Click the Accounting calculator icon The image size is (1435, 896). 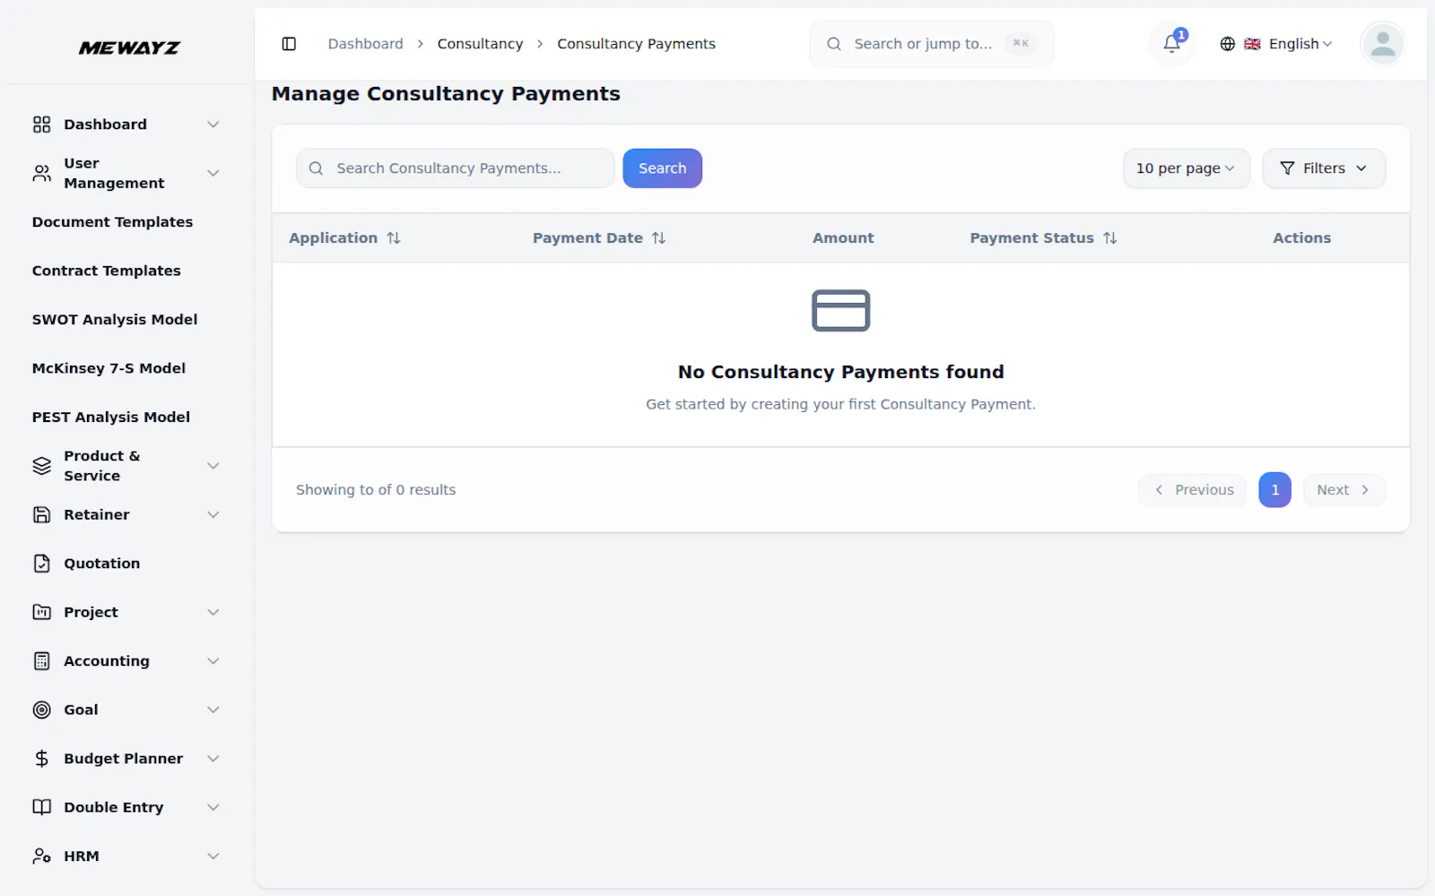coord(42,661)
